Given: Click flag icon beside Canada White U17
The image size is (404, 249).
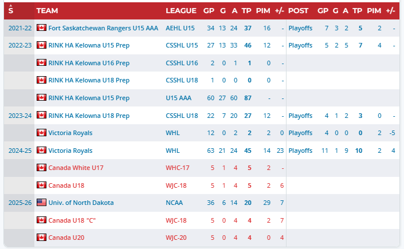Looking at the screenshot, I should tap(41, 167).
